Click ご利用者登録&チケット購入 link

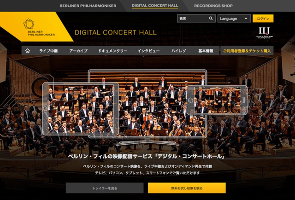[247, 51]
